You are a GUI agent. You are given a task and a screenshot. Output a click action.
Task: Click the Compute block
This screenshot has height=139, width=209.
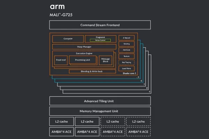[68, 39]
